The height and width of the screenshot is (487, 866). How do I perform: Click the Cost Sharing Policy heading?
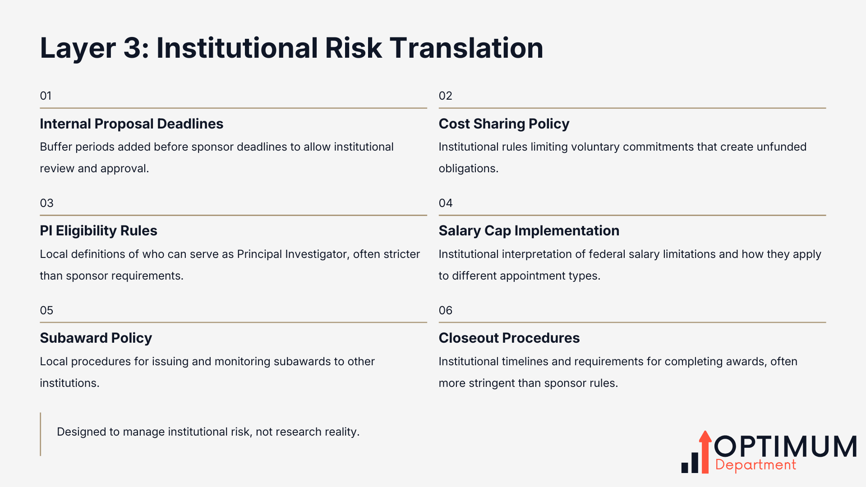[x=504, y=124]
